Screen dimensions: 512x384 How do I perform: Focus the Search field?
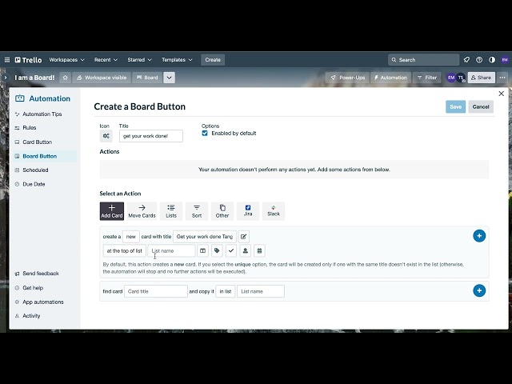pos(423,60)
